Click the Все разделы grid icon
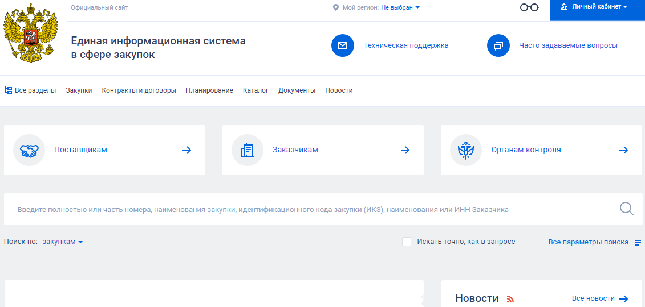 8,90
